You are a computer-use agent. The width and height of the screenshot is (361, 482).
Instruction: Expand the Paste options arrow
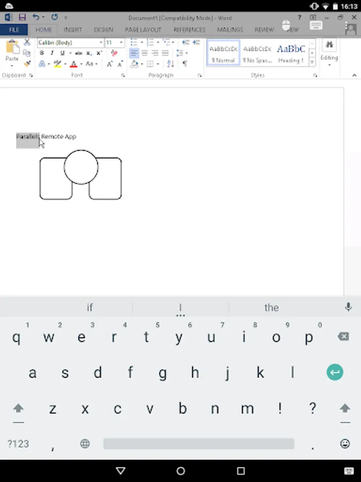tap(12, 66)
